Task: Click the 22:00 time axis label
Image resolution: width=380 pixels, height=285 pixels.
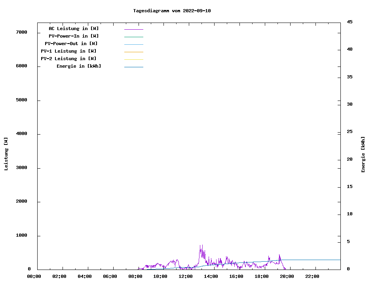Action: [x=312, y=276]
